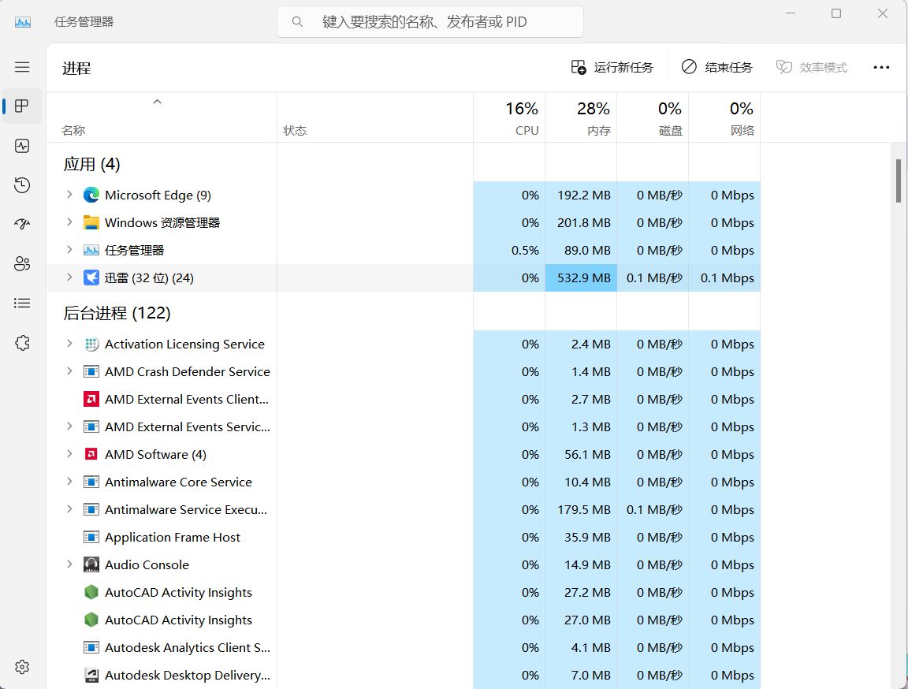Expand the AMD Crash Defender Service row
This screenshot has height=689, width=908.
point(69,371)
